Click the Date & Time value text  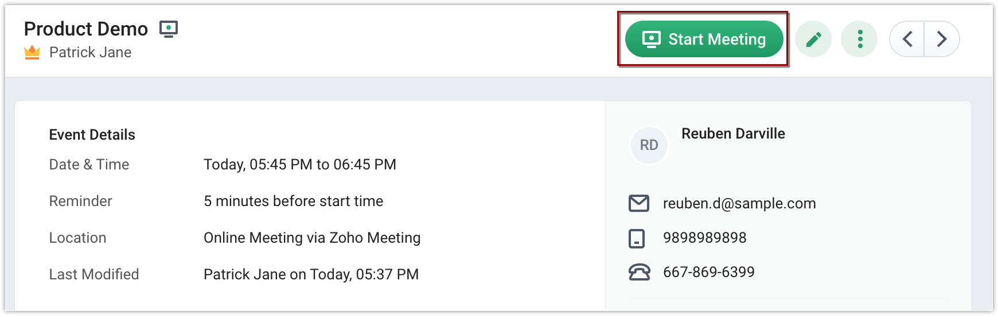300,164
